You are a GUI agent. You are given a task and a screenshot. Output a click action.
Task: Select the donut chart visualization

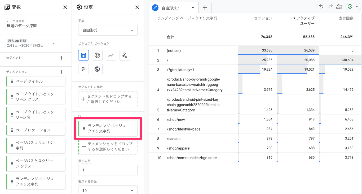[97, 55]
